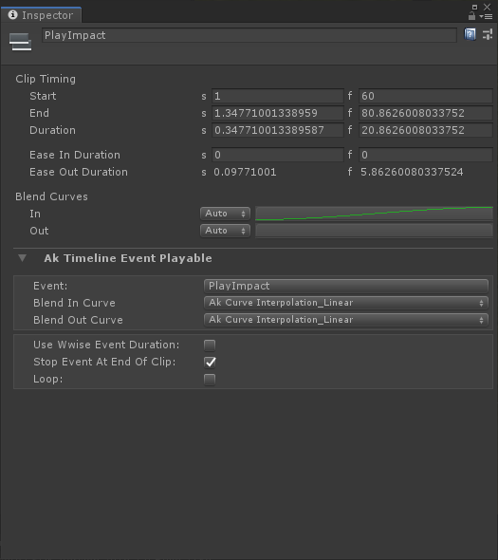Open the Blend In Curve dropdown

click(x=346, y=303)
